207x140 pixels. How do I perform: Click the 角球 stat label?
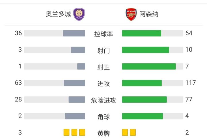(103, 117)
